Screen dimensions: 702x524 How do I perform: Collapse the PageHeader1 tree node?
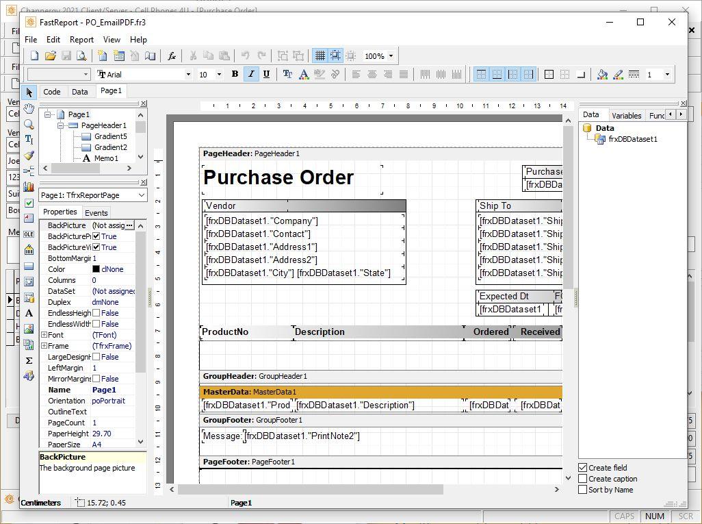coord(60,125)
